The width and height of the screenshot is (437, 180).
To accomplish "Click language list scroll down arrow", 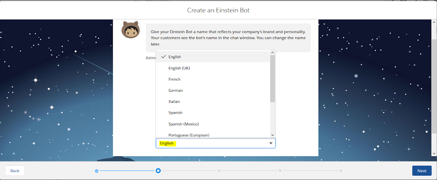I will point(272,135).
